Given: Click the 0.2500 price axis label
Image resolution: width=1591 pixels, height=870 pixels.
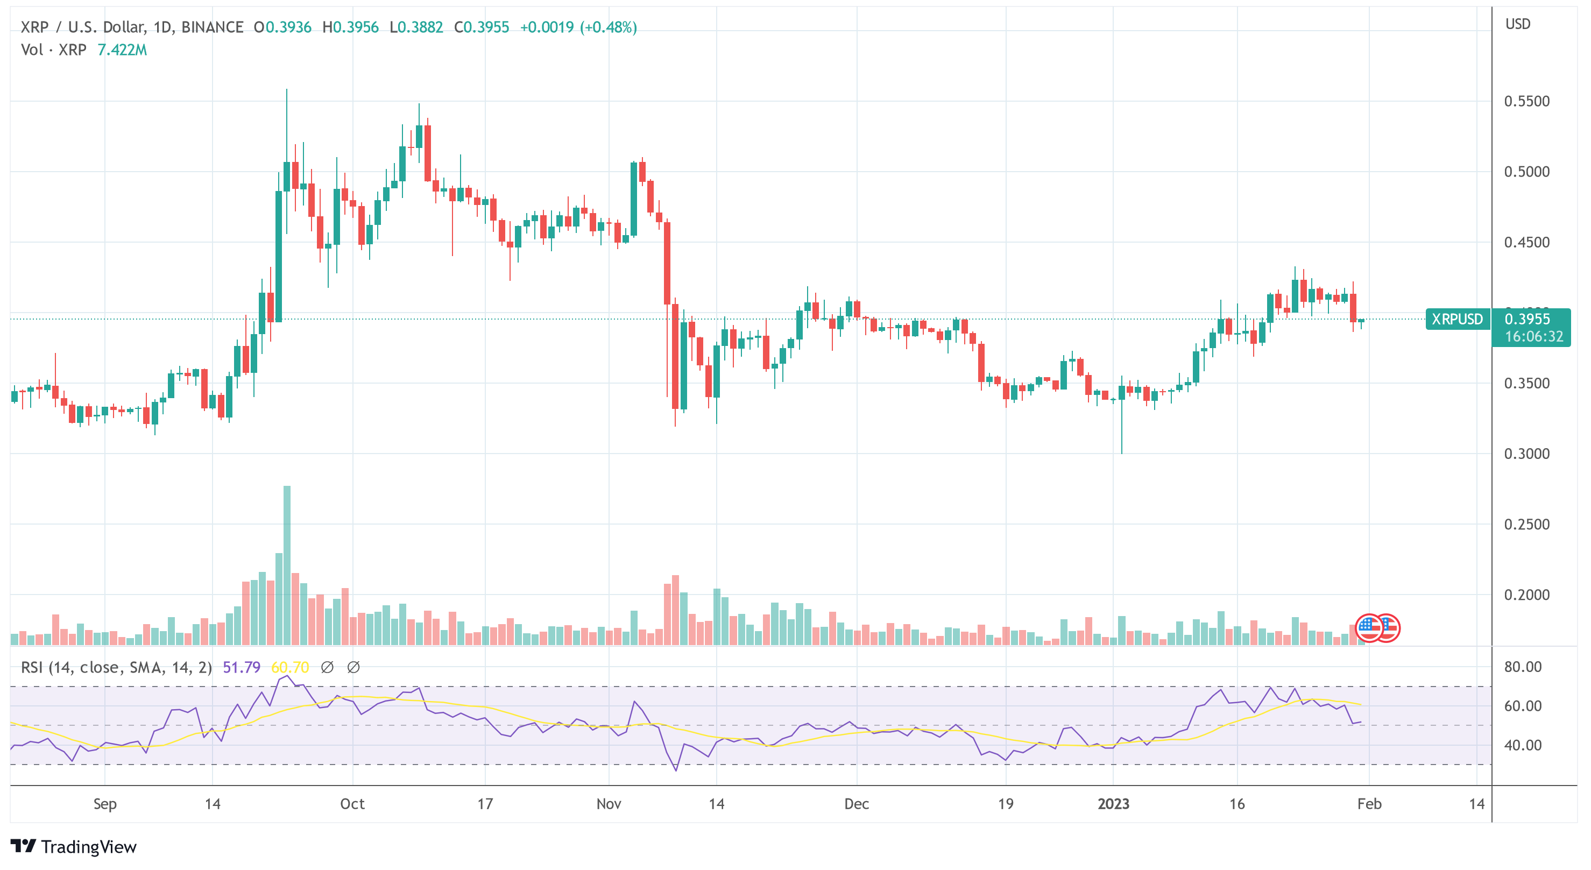Looking at the screenshot, I should (1527, 524).
